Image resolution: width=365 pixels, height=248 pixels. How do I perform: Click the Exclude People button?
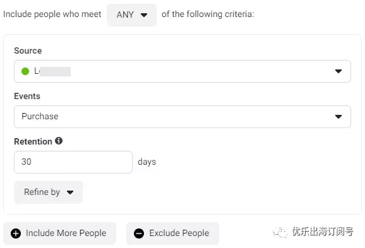pyautogui.click(x=172, y=233)
